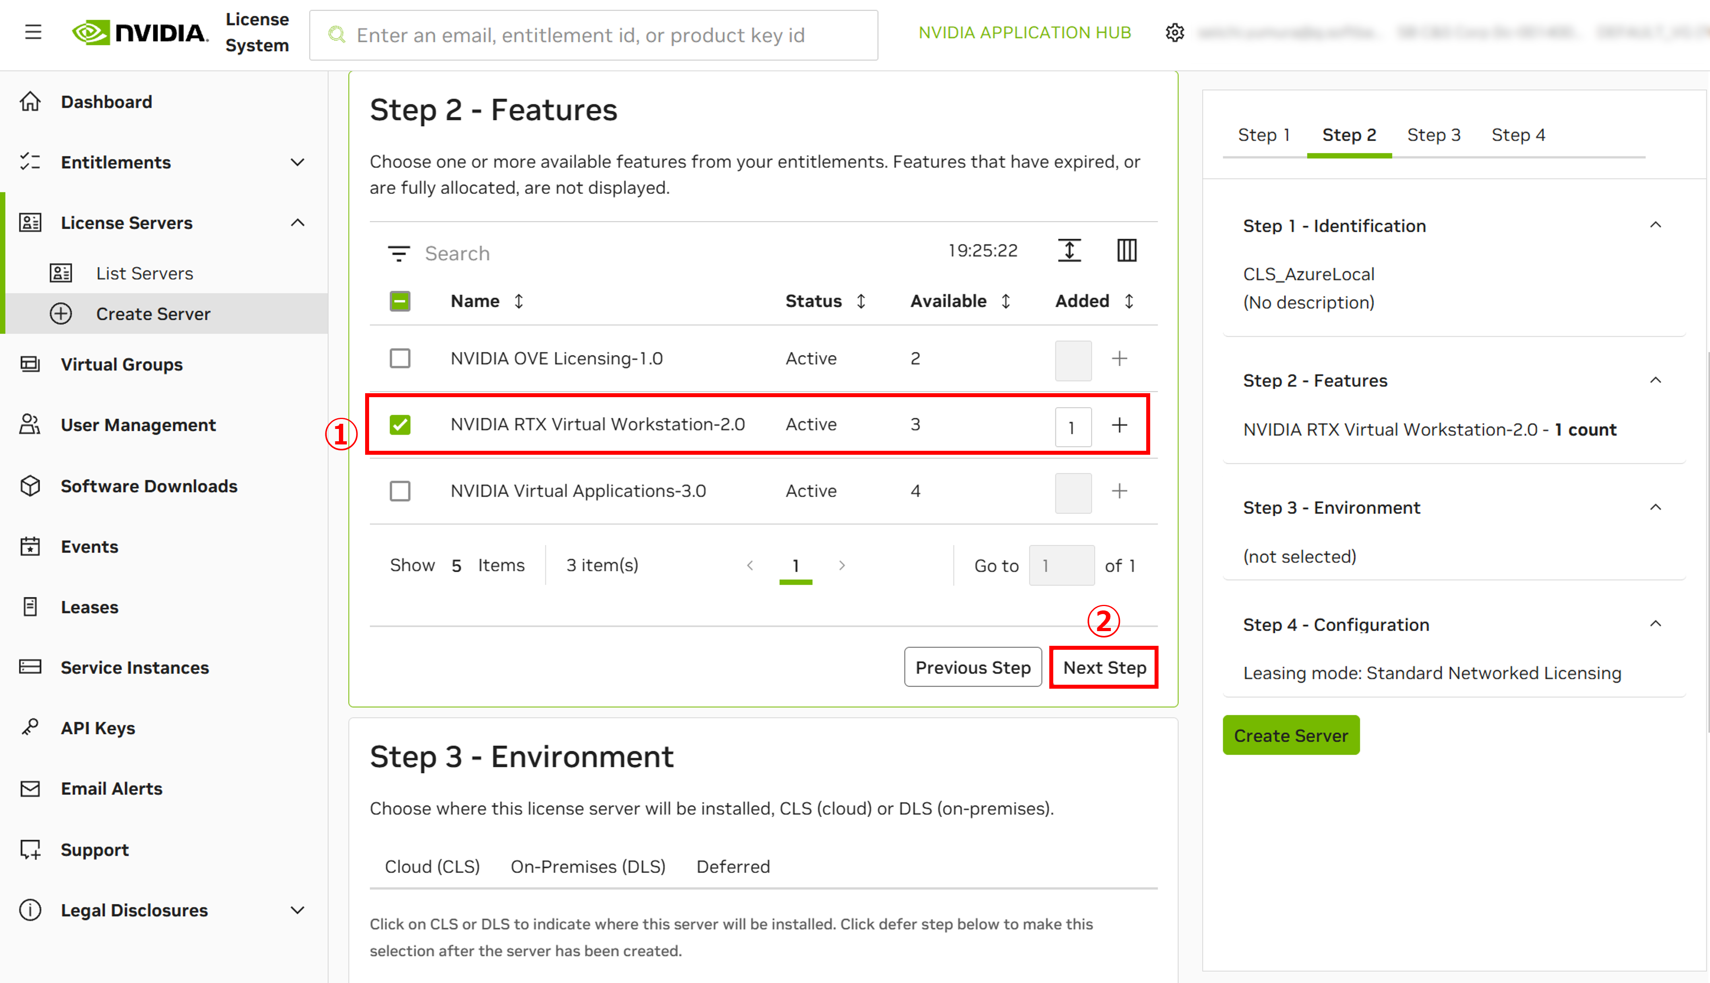Click the RTX Virtual Workstation added count field
Viewport: 1710px width, 983px height.
(1073, 427)
